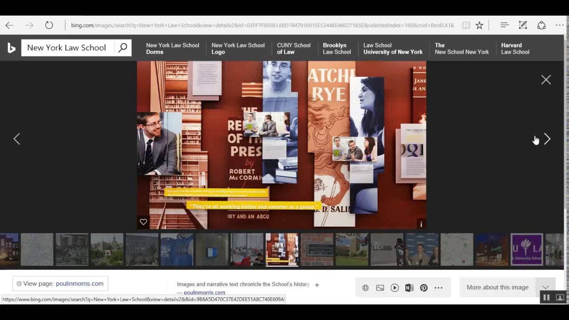569x320 pixels.
Task: Open the poulinmorris.com source link under description
Action: (204, 292)
